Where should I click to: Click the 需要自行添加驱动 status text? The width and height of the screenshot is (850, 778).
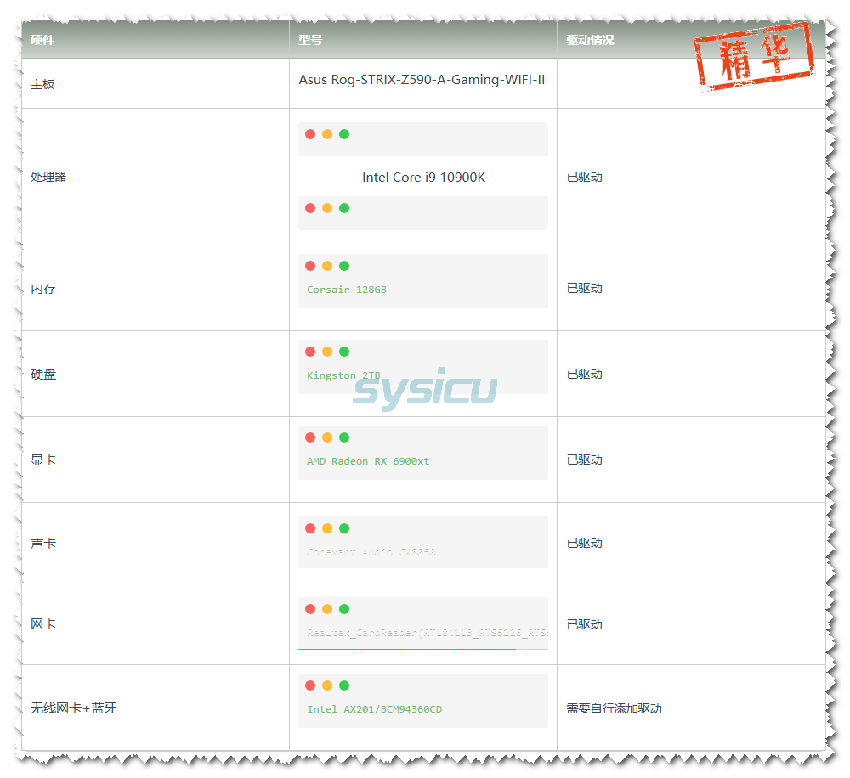(614, 708)
